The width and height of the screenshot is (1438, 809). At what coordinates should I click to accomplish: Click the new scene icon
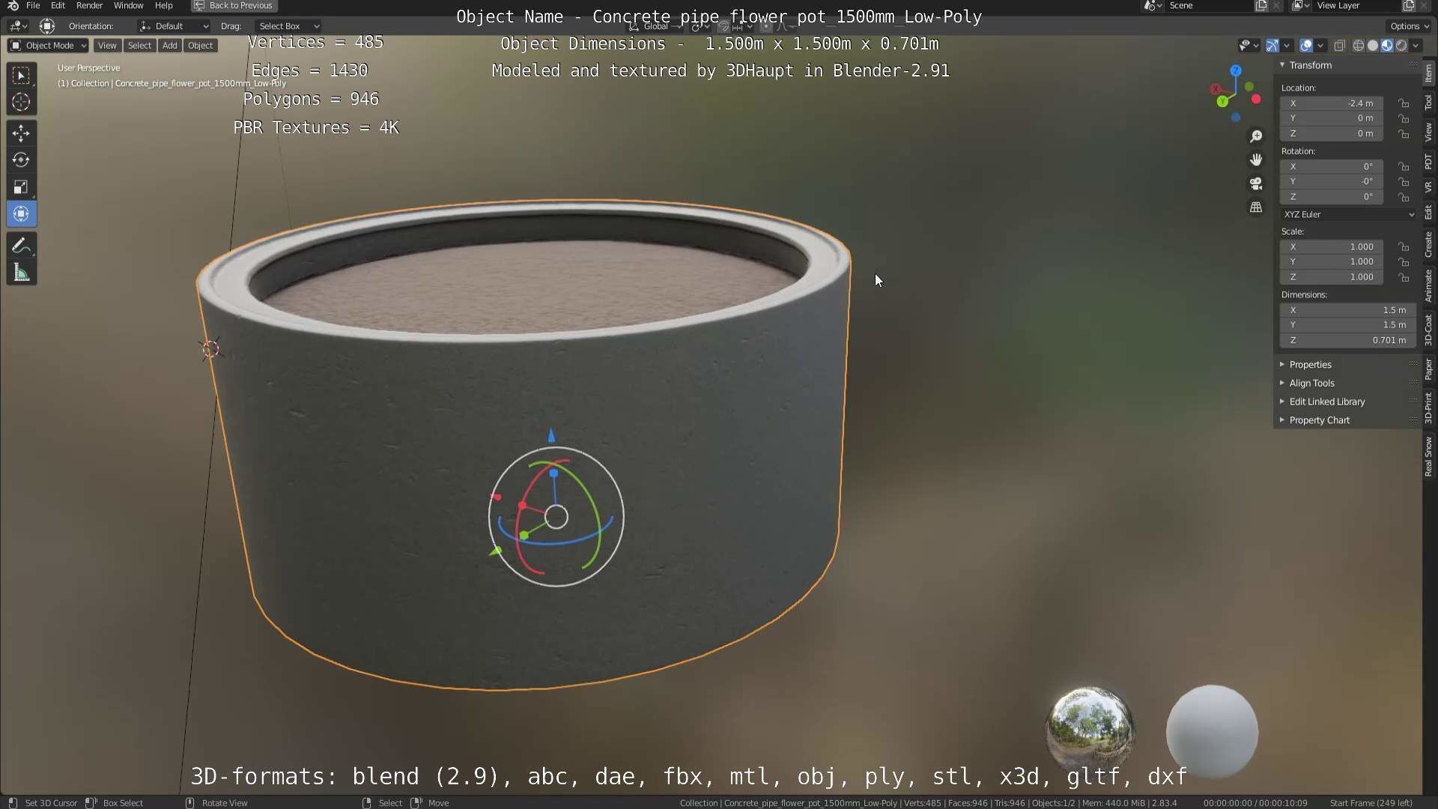coord(1261,5)
